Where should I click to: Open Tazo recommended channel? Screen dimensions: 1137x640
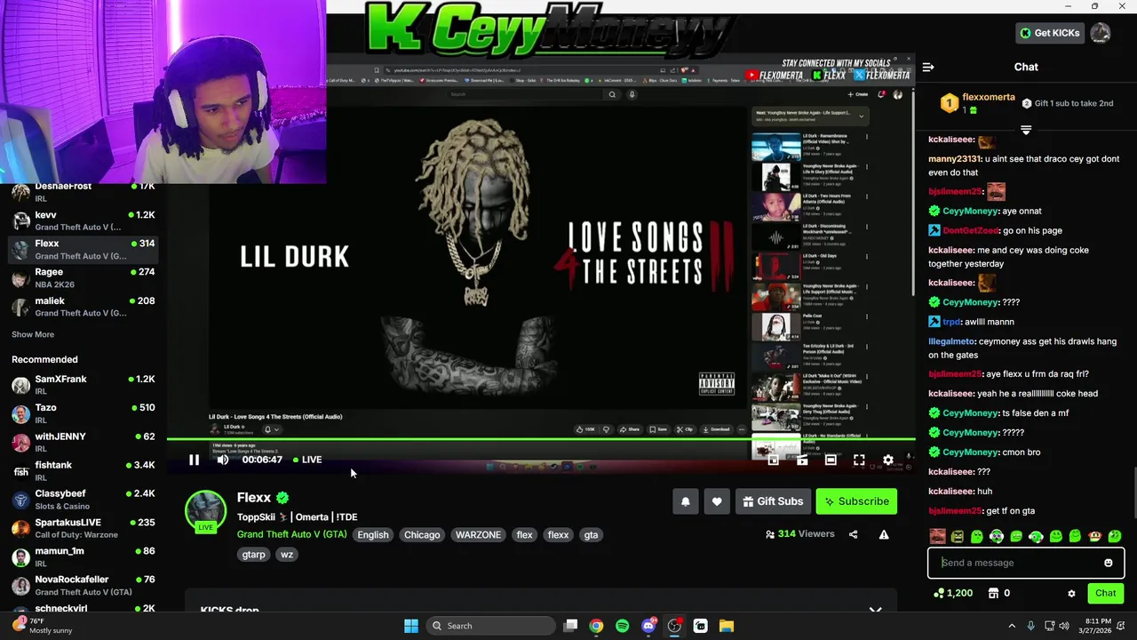[83, 413]
